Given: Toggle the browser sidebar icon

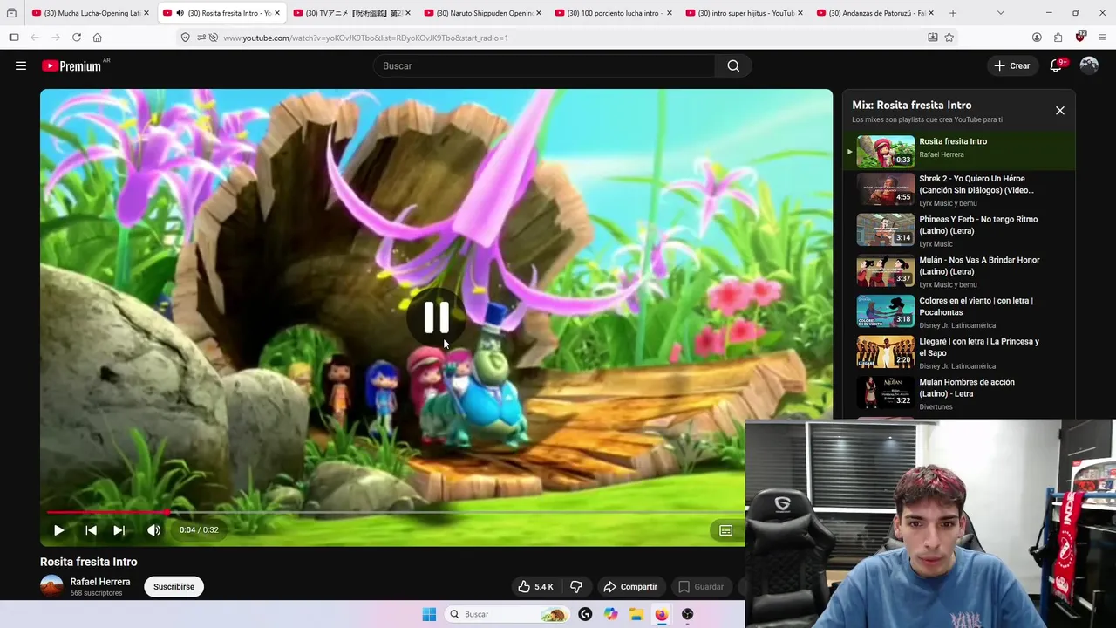Looking at the screenshot, I should click(x=14, y=38).
